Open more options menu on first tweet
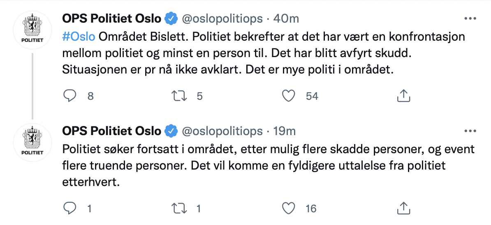 (470, 19)
